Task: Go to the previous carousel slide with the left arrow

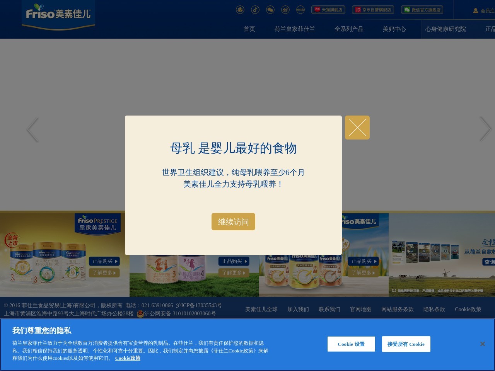Action: point(32,129)
